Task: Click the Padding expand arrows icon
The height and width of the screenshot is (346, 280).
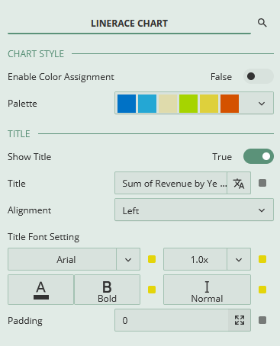Action: pos(240,320)
